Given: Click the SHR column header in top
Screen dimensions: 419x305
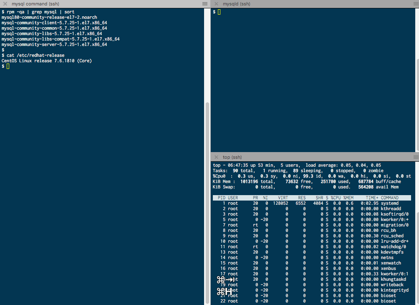Looking at the screenshot, I should click(319, 198).
